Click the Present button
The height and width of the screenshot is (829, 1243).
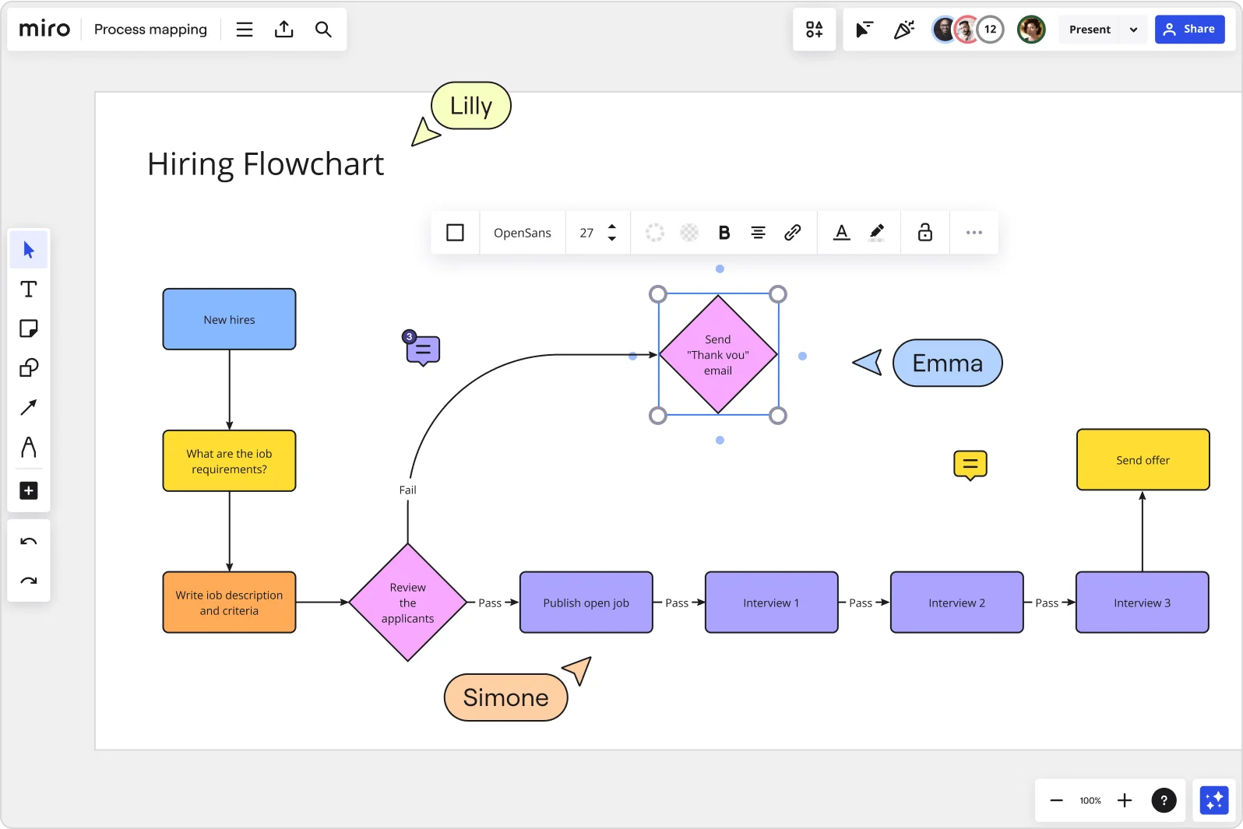1090,30
